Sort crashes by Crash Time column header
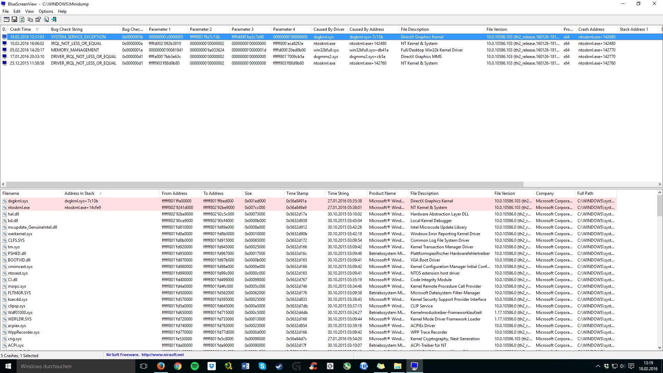 [x=21, y=29]
